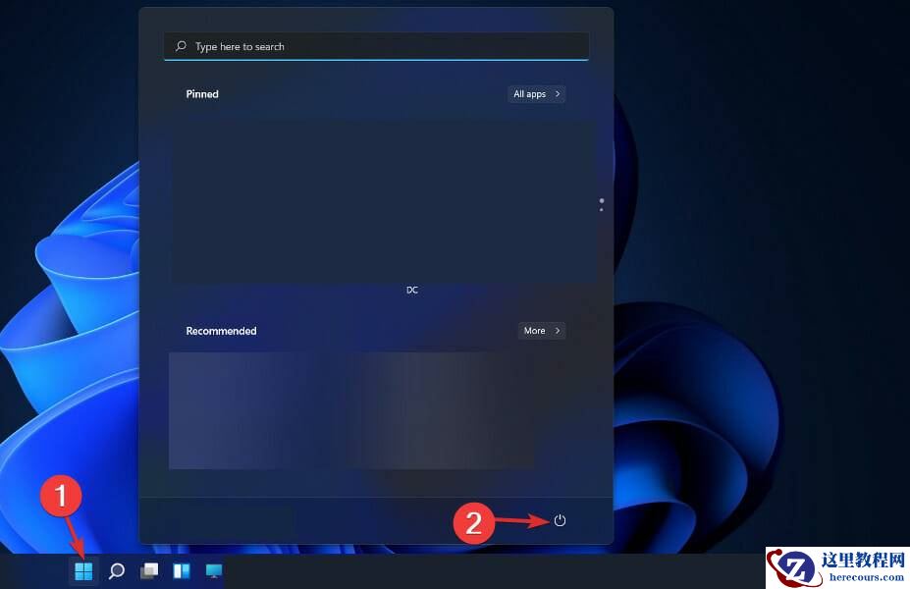
Task: Launch the desktop monitor icon on the taskbar
Action: 213,569
